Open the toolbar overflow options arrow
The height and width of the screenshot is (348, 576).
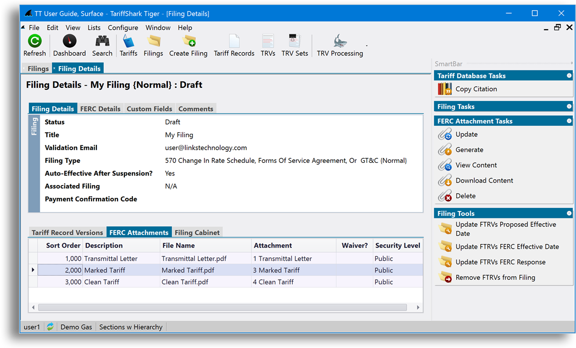pyautogui.click(x=366, y=46)
